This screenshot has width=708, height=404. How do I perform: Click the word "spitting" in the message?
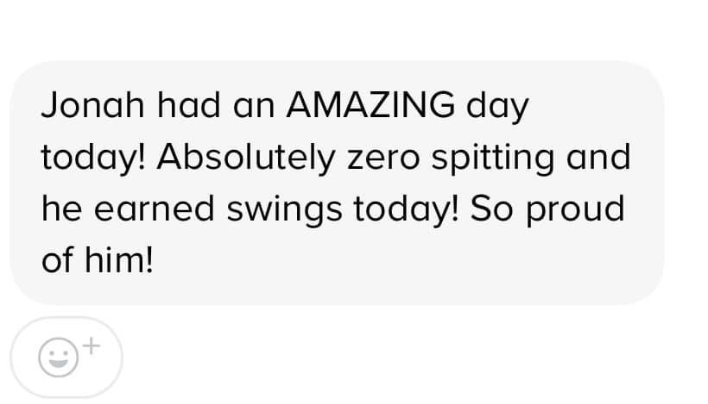(493, 158)
